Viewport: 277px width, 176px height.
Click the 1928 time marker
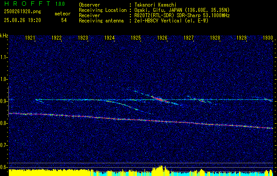(215, 37)
